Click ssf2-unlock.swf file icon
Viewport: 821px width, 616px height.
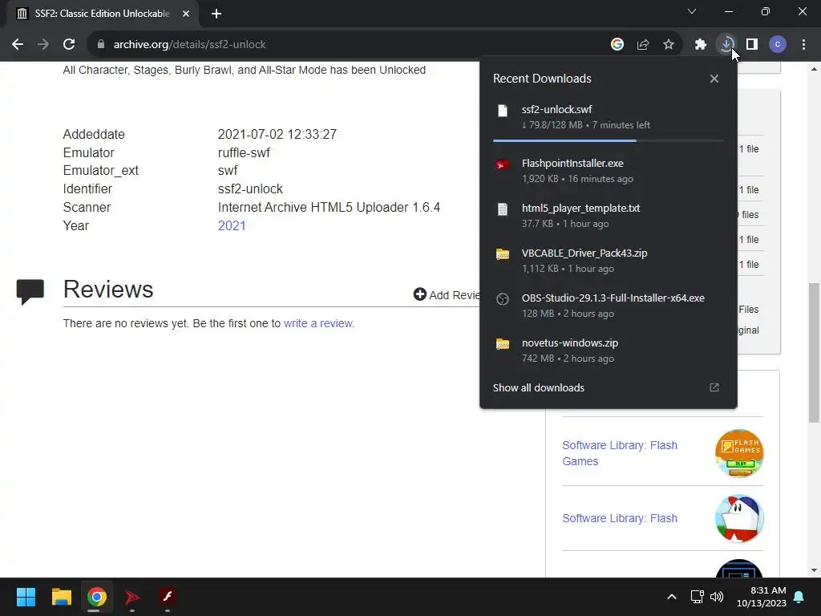pos(503,111)
